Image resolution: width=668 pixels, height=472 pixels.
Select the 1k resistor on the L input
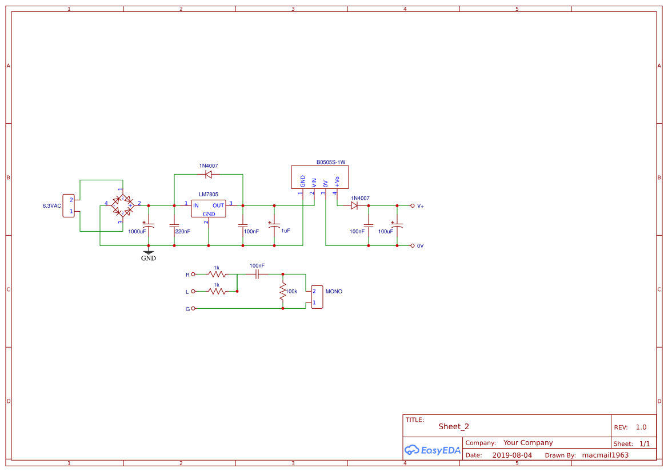(217, 291)
